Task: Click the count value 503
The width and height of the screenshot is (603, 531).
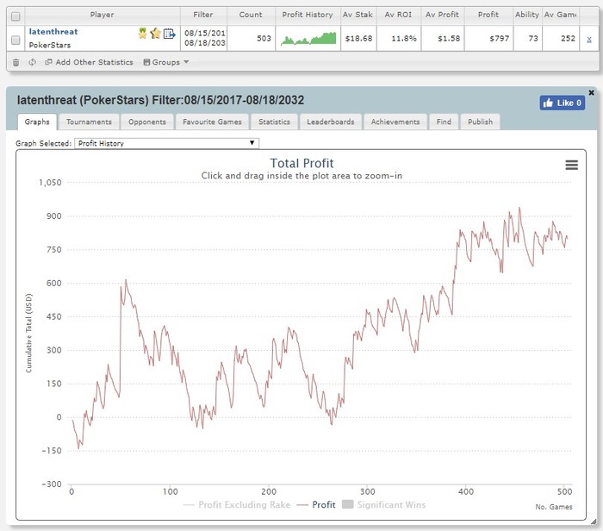Action: 264,39
